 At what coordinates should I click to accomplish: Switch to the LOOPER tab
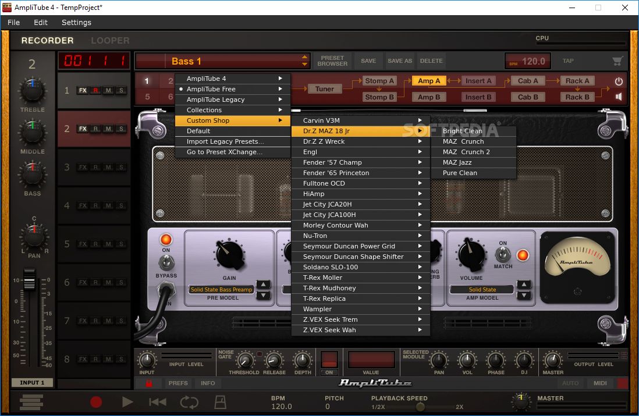[x=110, y=41]
